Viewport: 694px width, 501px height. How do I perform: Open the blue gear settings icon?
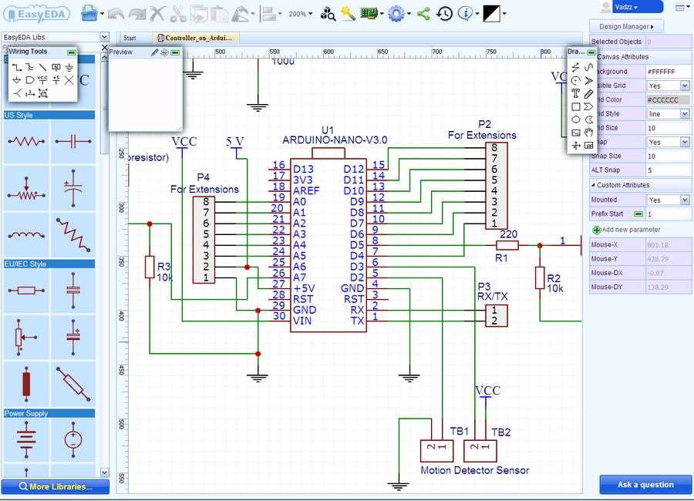point(396,14)
